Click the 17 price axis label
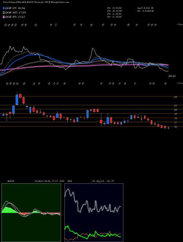Viewport: 183px width, 242px height. coord(175,123)
